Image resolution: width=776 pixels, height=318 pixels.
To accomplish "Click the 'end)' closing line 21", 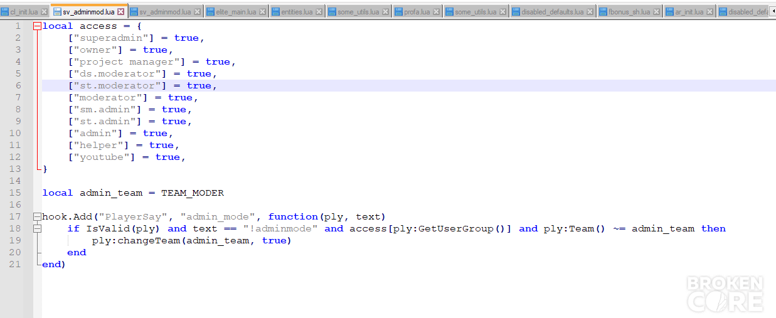I will 54,265.
